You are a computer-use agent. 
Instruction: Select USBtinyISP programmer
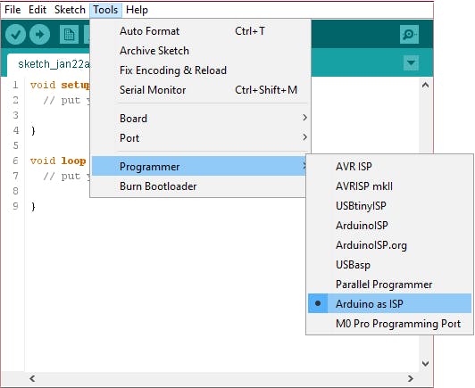[390, 205]
